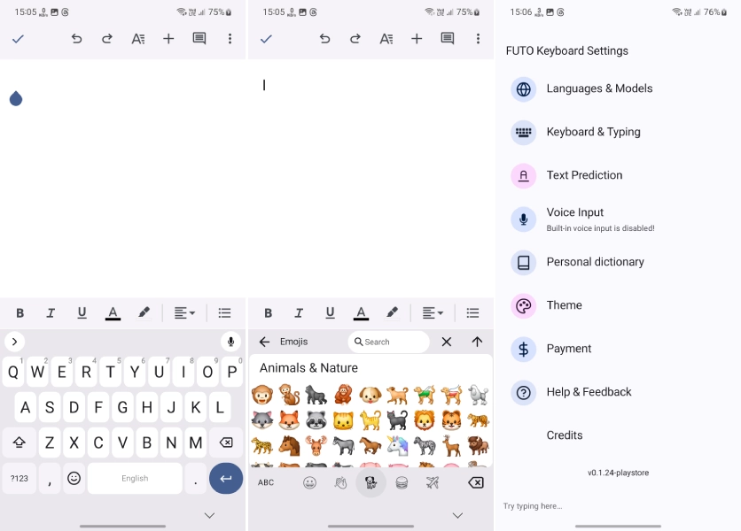Select the lion face emoji
This screenshot has height=531, width=741.
pyautogui.click(x=425, y=420)
